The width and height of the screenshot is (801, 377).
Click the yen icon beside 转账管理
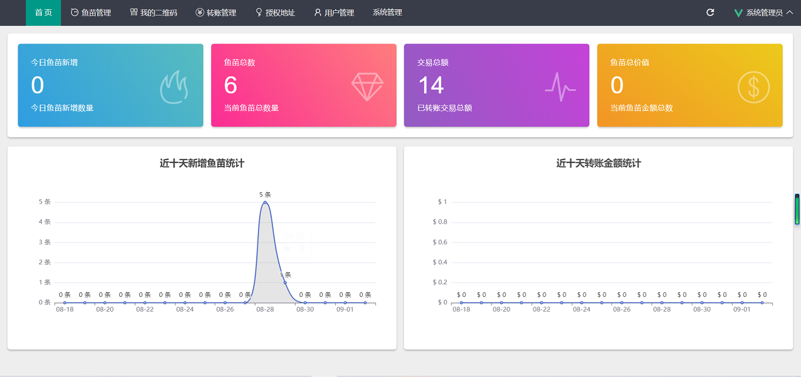[x=200, y=13]
